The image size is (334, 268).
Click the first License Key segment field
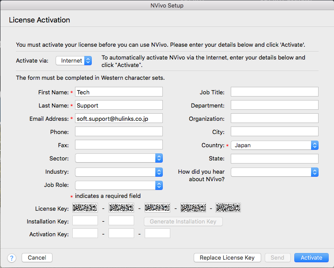click(x=85, y=208)
